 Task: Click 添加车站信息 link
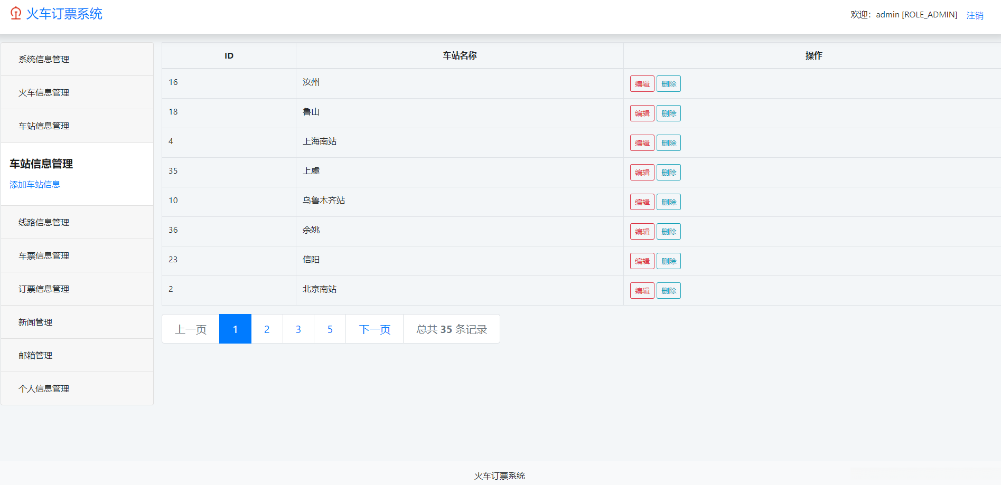[x=35, y=184]
